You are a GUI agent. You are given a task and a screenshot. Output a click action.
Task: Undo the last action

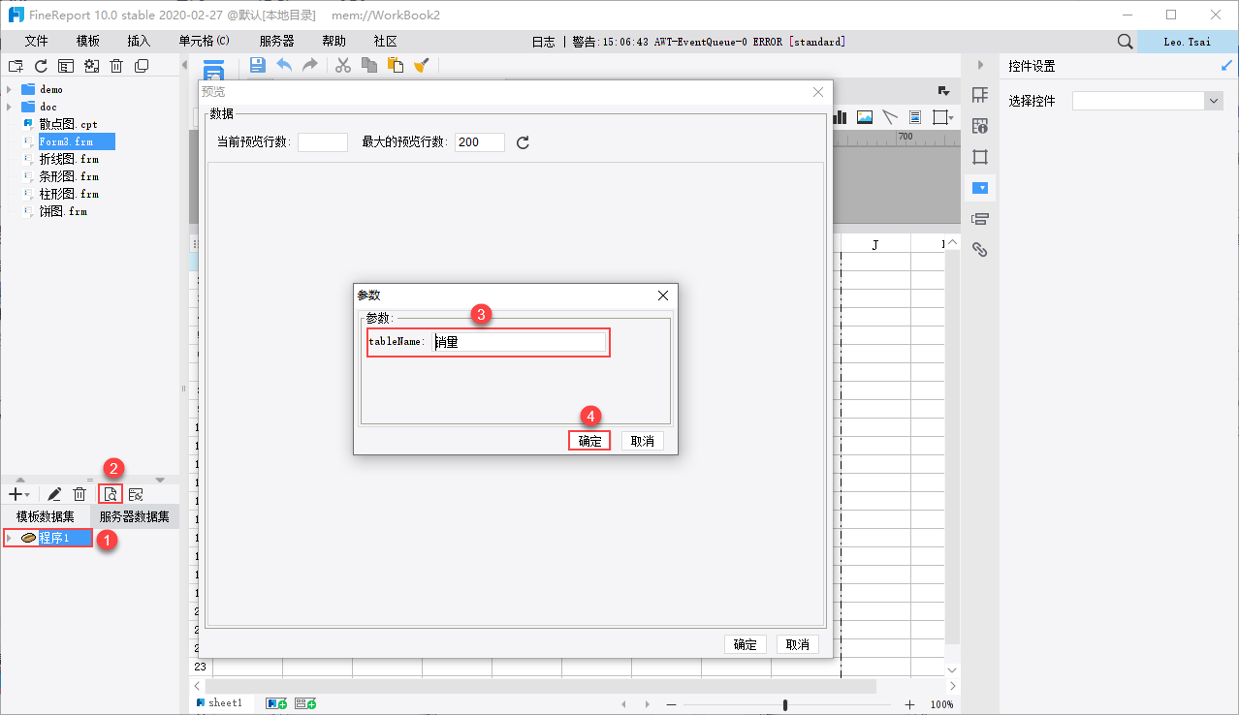(284, 65)
